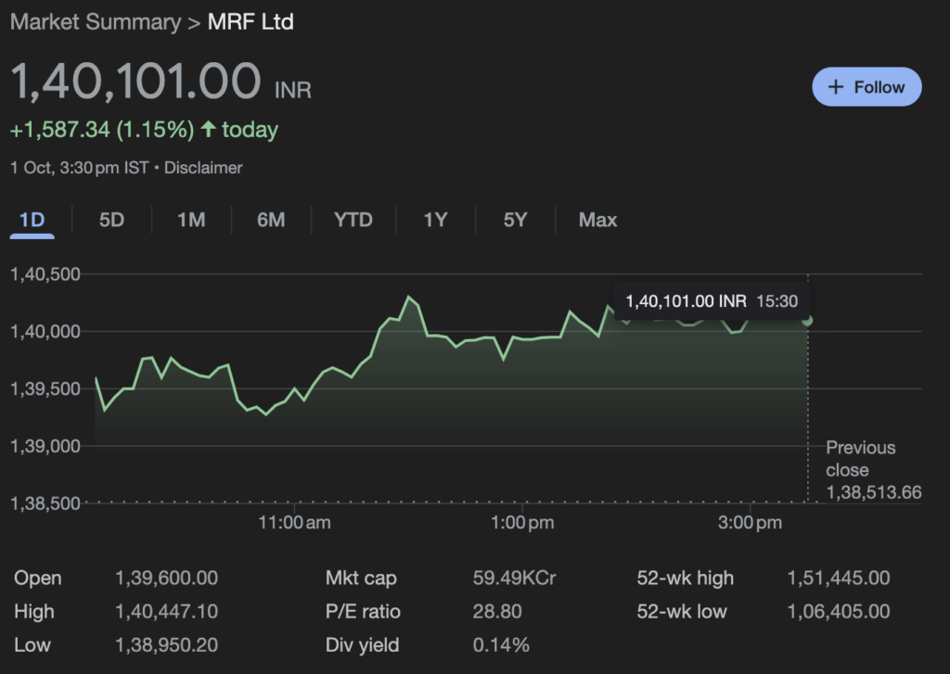Click the INR currency label
This screenshot has width=950, height=674.
point(293,90)
